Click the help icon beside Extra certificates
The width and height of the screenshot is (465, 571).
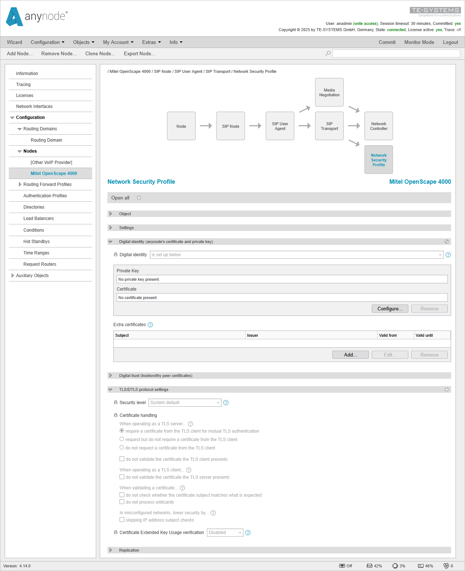coord(150,325)
